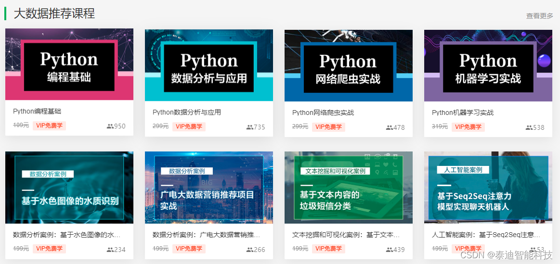Click the Python机器学习实战 title text
Image resolution: width=560 pixels, height=264 pixels.
[x=463, y=113]
